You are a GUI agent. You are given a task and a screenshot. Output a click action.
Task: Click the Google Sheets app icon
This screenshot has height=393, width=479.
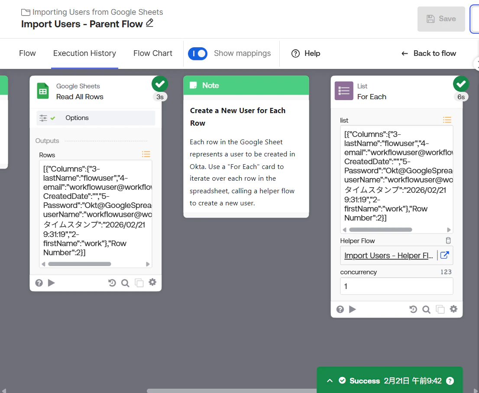[43, 91]
